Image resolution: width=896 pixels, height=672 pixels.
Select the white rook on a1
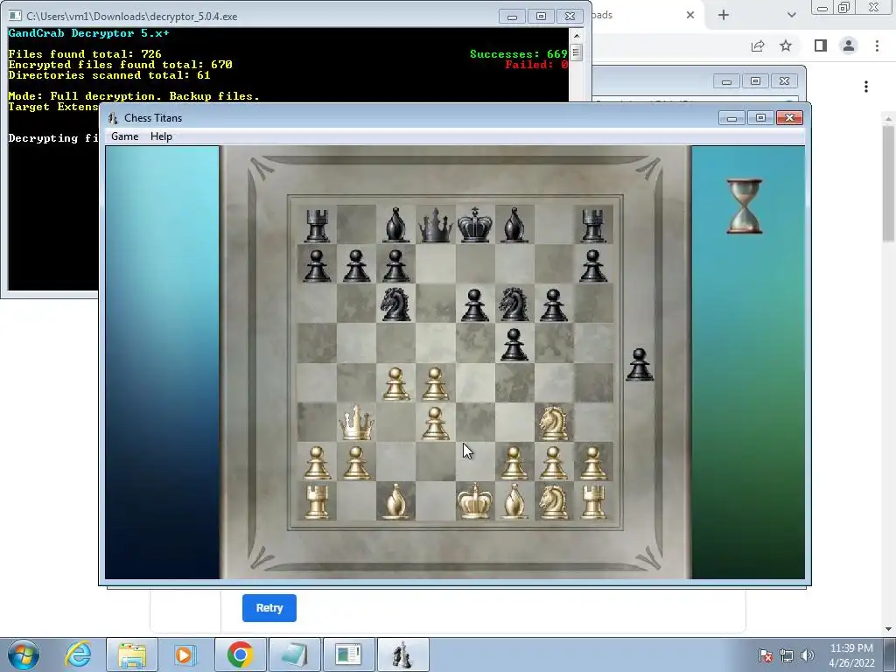click(x=317, y=502)
